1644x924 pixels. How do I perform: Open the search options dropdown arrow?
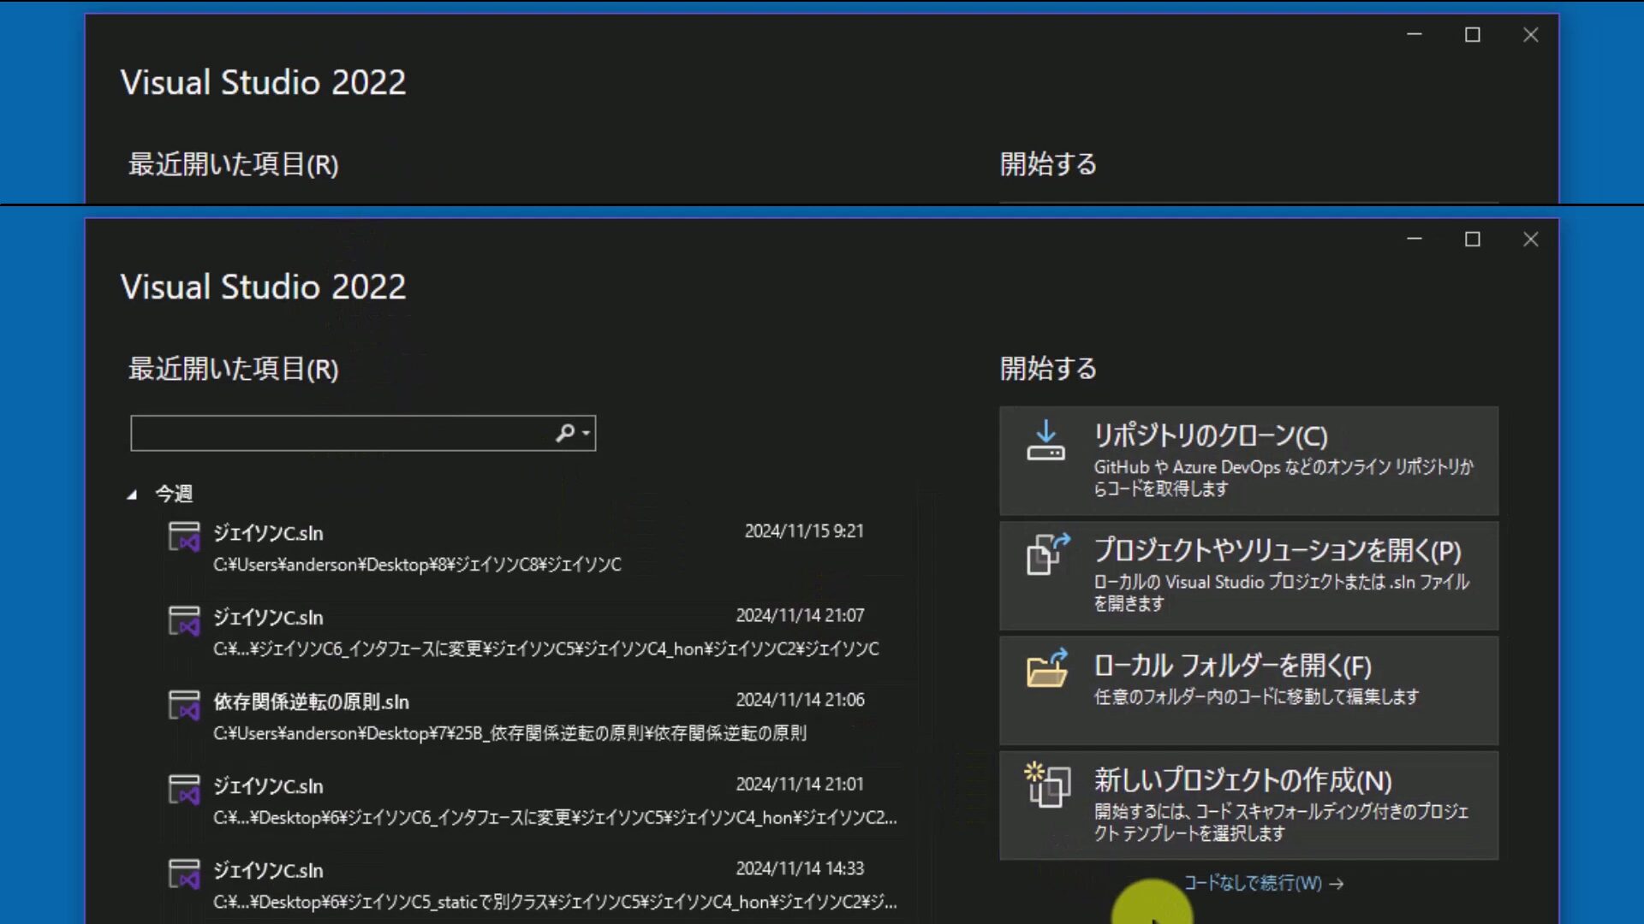(x=587, y=434)
